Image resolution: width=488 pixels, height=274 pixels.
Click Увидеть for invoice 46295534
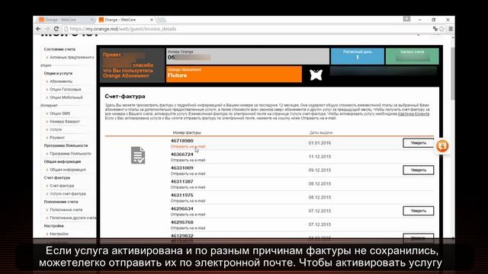pos(419,211)
